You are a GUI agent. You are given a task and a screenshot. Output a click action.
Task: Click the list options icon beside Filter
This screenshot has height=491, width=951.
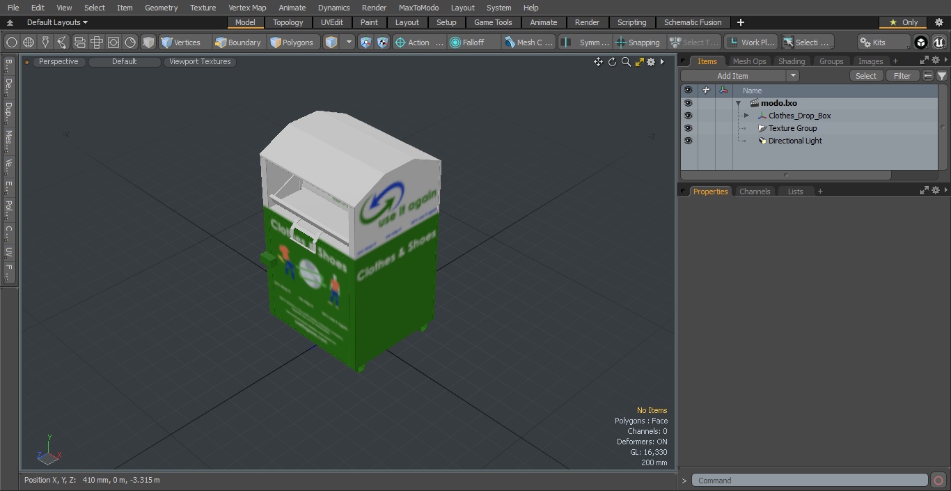coord(928,76)
